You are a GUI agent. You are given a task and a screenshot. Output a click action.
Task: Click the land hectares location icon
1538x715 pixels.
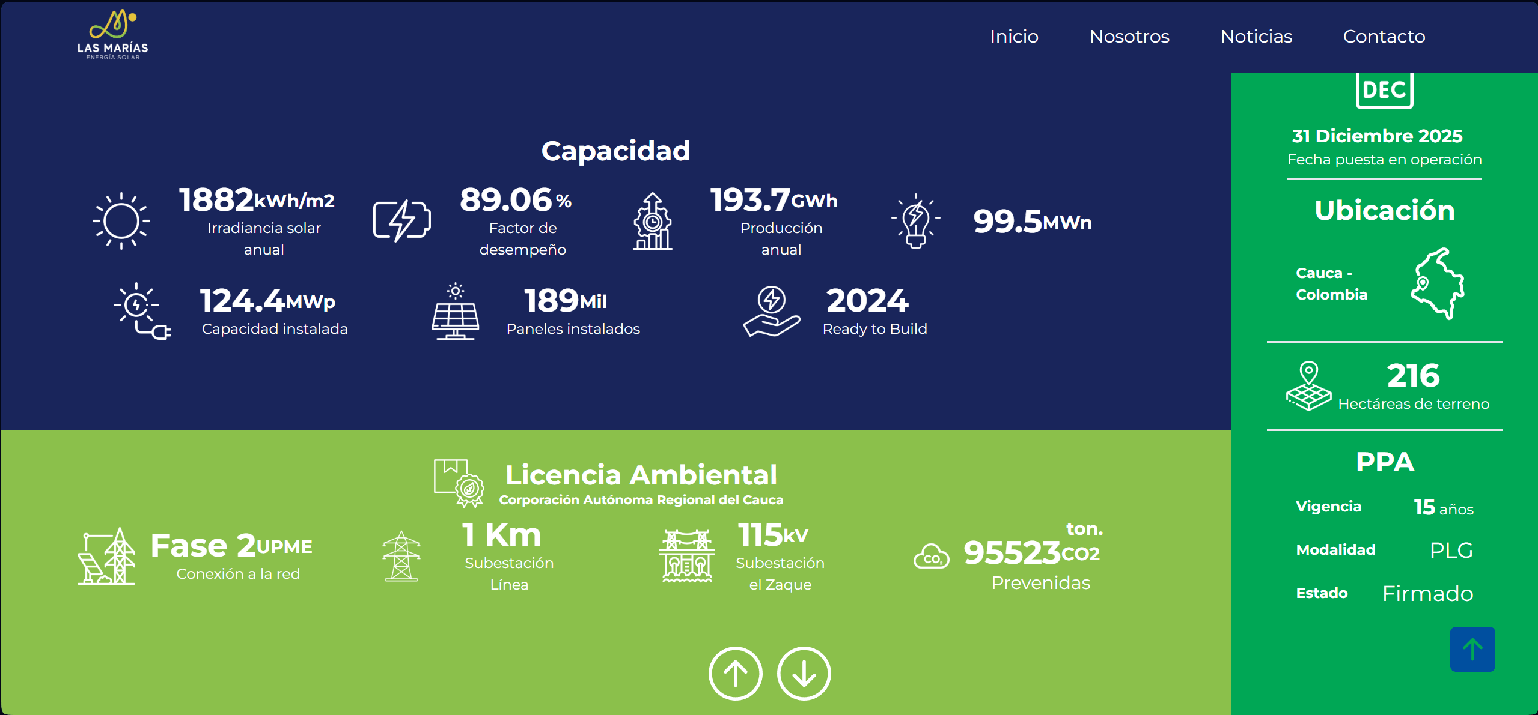(1308, 386)
